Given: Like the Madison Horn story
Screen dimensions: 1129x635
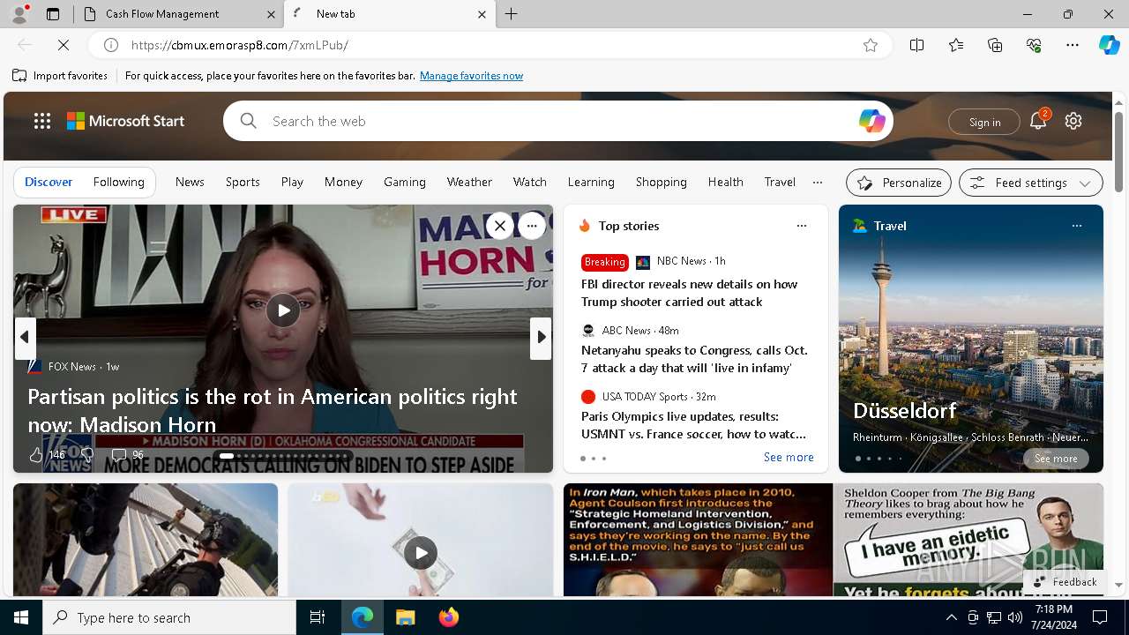Looking at the screenshot, I should coord(36,455).
